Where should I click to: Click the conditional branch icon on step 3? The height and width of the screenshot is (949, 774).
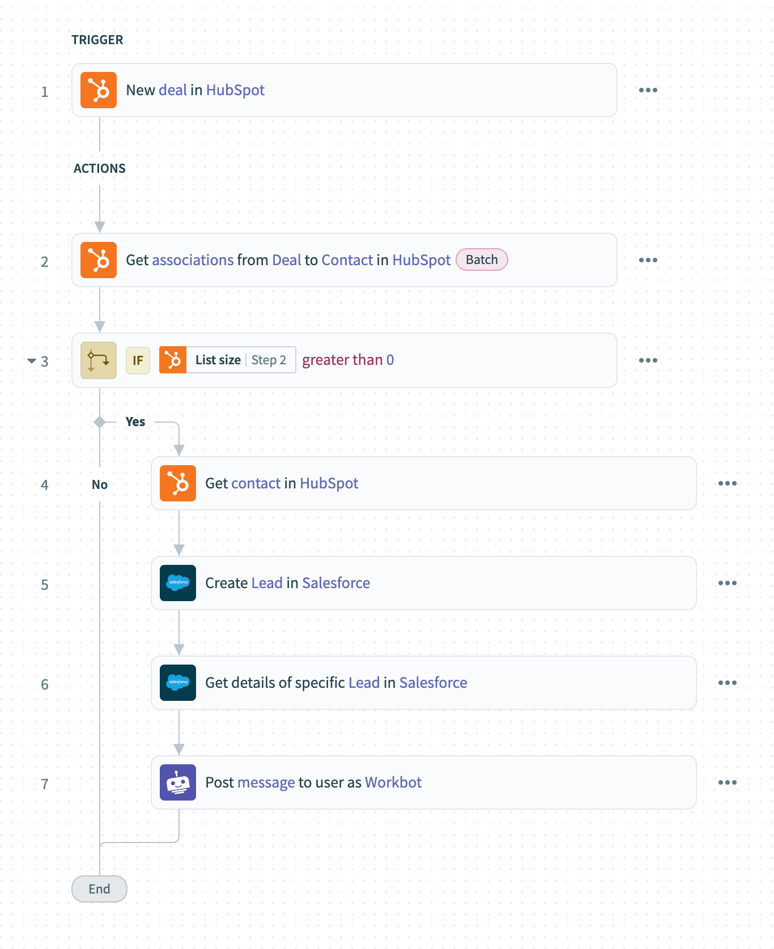[x=99, y=360]
